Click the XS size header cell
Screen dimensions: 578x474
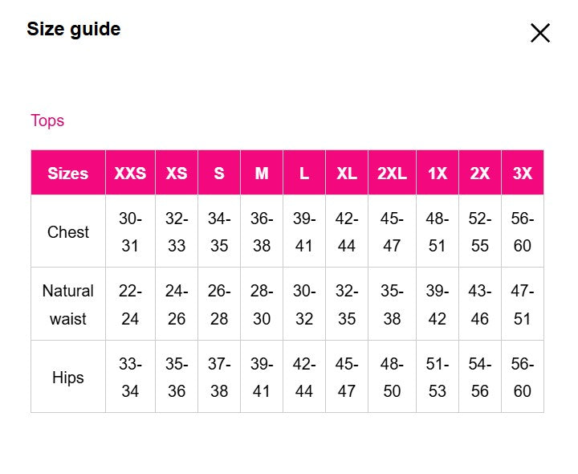pos(177,173)
